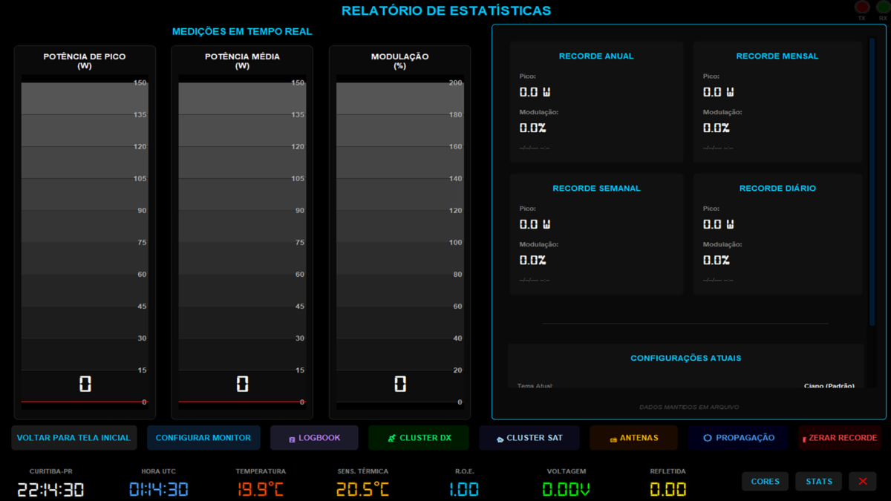Select the Recorde Anual card
The width and height of the screenshot is (891, 501).
(x=596, y=101)
